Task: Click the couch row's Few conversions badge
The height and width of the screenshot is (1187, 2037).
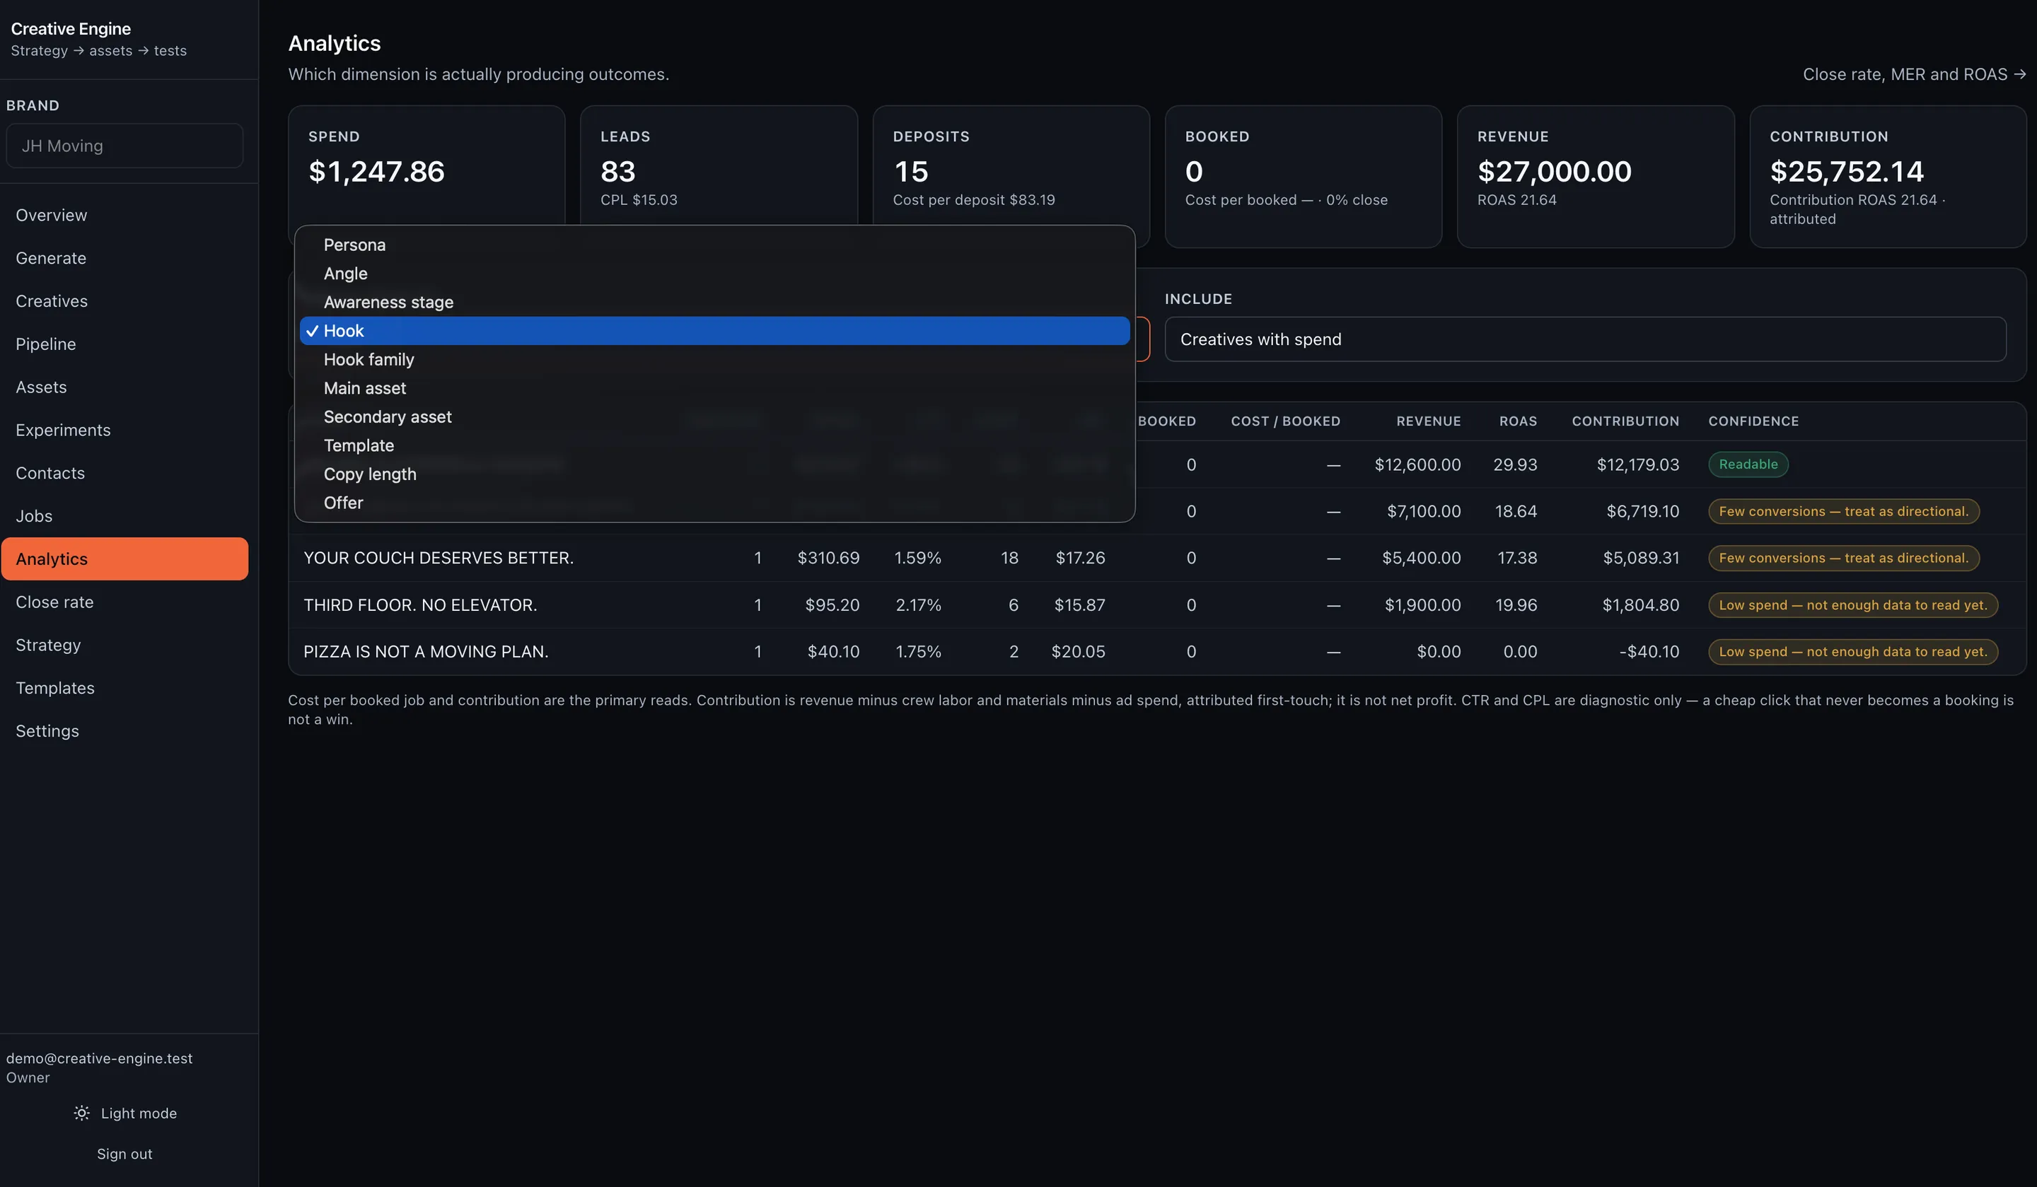Action: click(x=1843, y=558)
